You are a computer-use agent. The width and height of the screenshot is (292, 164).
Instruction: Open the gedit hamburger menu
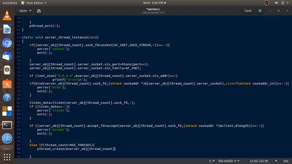point(260,11)
